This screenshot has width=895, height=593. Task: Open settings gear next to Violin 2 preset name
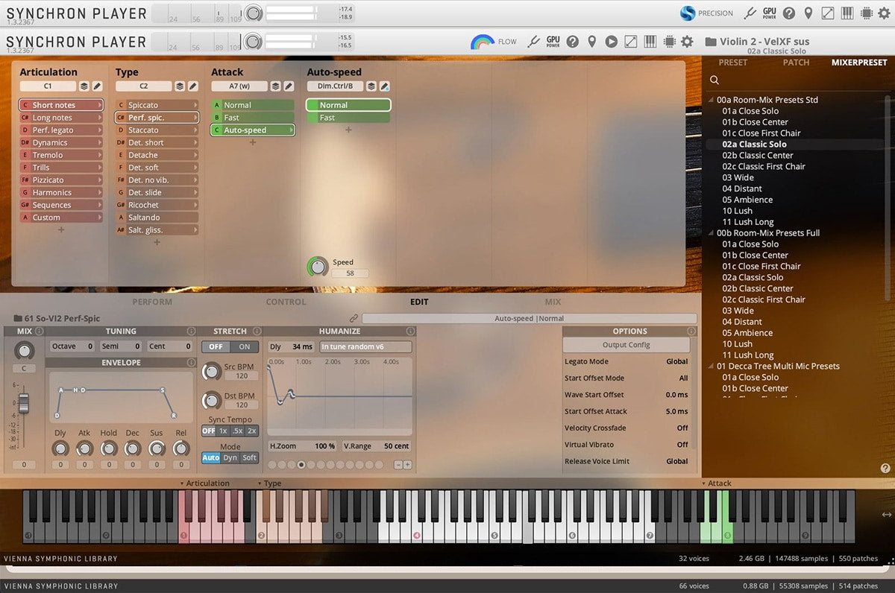(x=687, y=42)
